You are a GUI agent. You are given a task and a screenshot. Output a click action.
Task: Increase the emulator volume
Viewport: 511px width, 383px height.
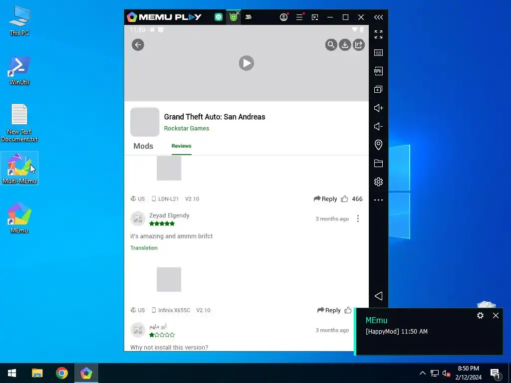tap(378, 108)
